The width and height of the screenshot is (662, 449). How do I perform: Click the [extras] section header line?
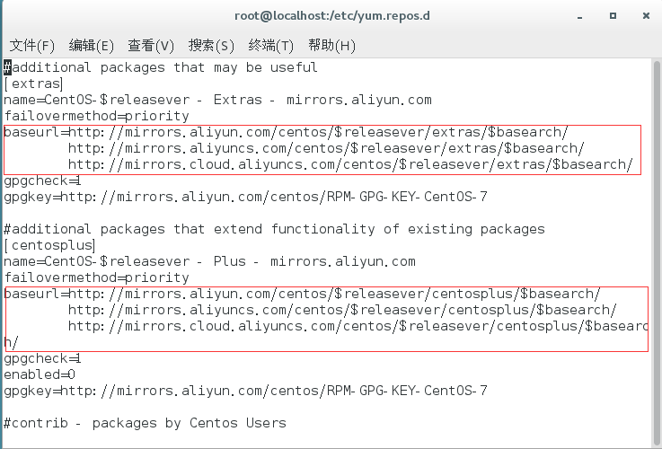[33, 84]
